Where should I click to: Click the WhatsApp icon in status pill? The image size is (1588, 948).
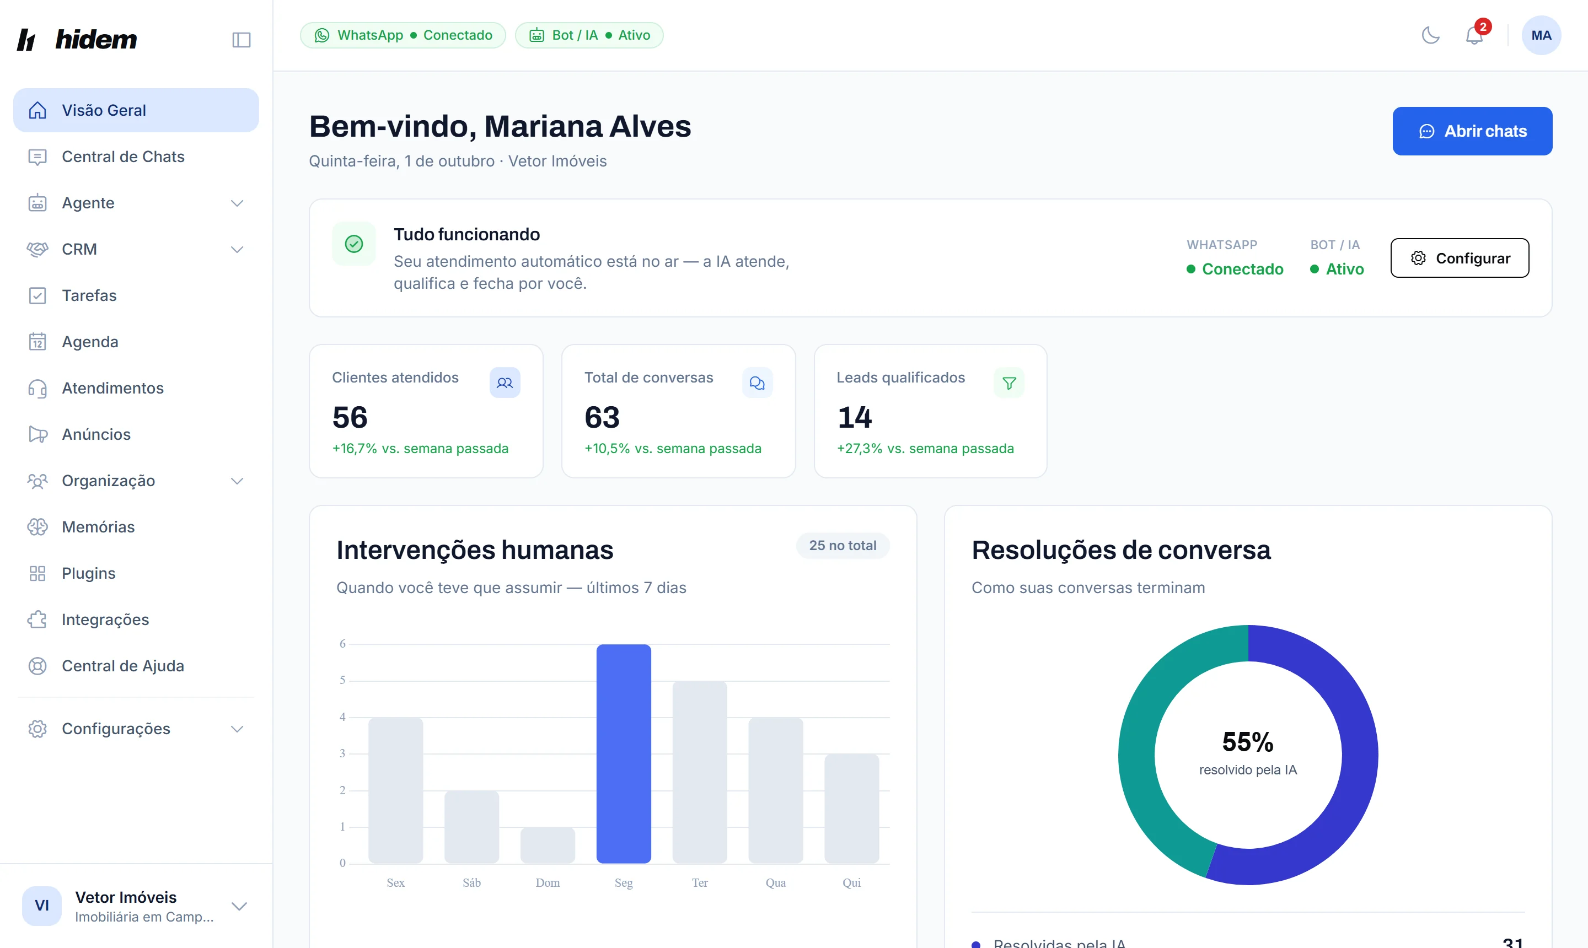[322, 35]
